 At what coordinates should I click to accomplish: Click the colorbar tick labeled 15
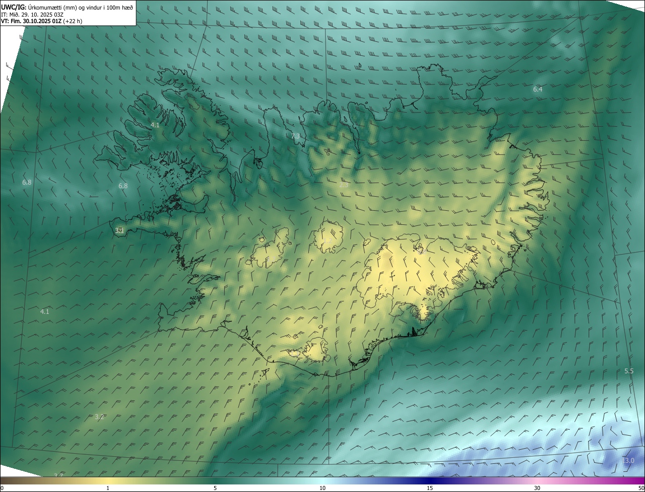[430, 488]
